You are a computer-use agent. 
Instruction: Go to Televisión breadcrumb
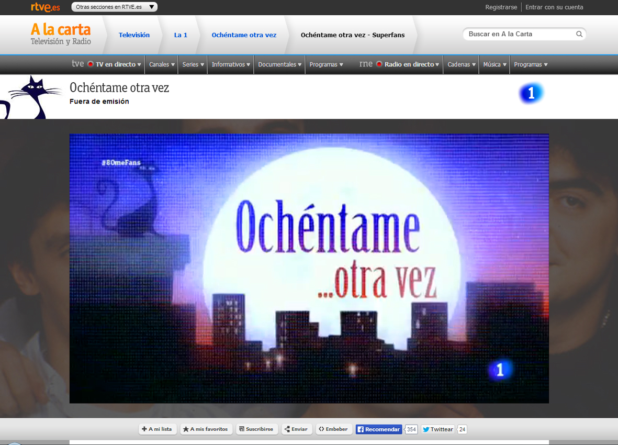(134, 35)
